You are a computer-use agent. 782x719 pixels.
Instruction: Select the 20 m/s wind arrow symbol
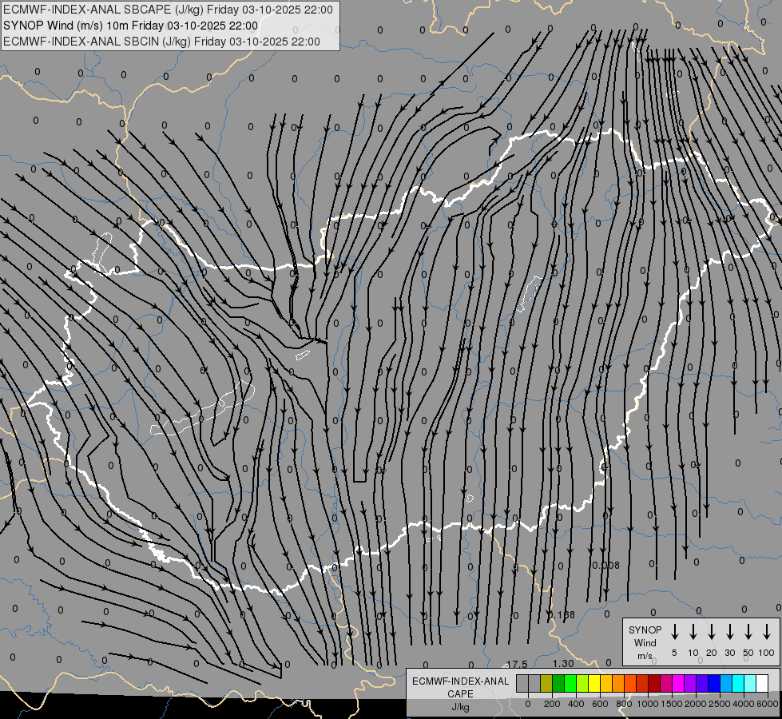tap(711, 631)
